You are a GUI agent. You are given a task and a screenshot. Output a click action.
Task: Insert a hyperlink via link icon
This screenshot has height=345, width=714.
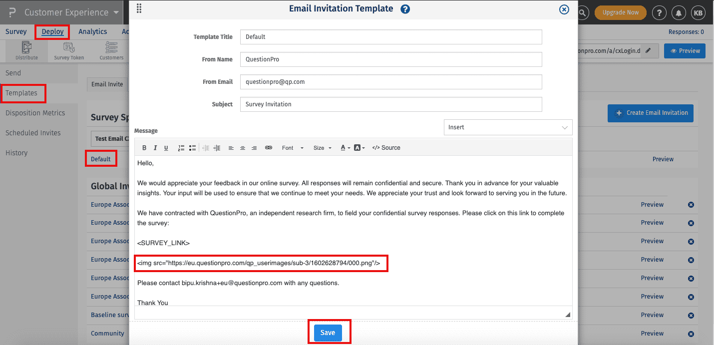coord(269,148)
